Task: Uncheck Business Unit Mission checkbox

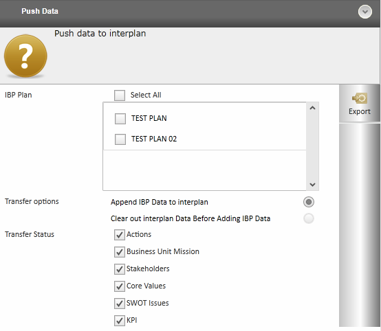Action: pyautogui.click(x=119, y=252)
